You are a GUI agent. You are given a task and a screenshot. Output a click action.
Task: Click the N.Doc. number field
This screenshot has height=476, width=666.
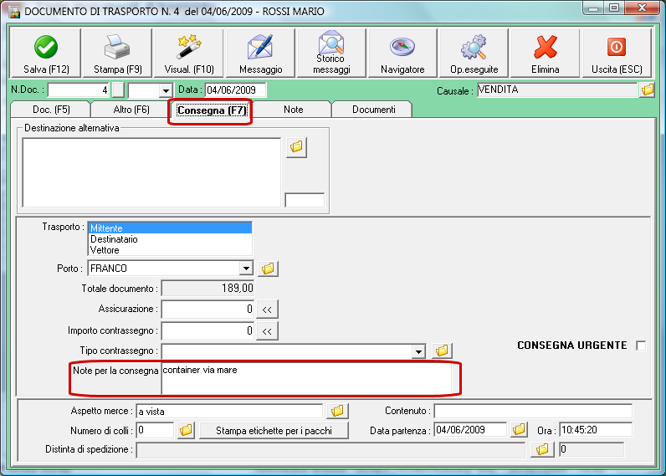coord(79,90)
